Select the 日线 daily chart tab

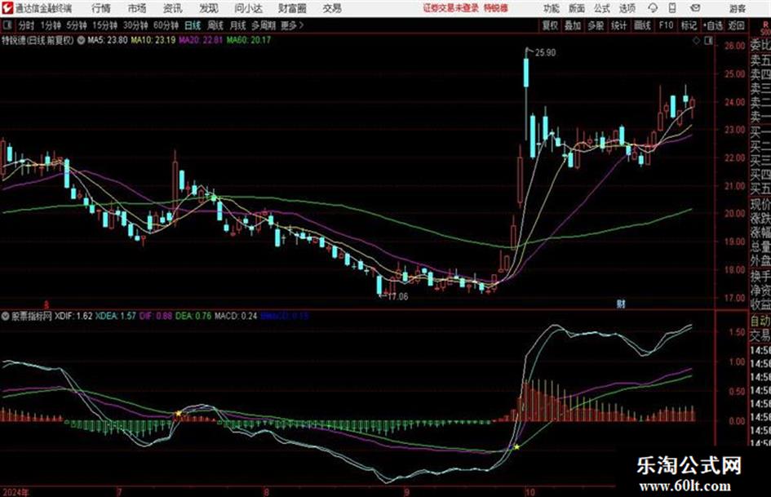pos(193,25)
